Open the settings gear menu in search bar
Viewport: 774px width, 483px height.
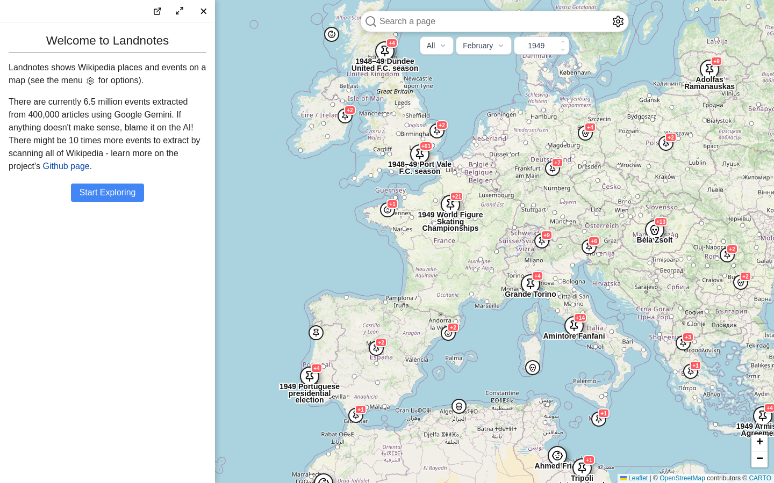618,21
